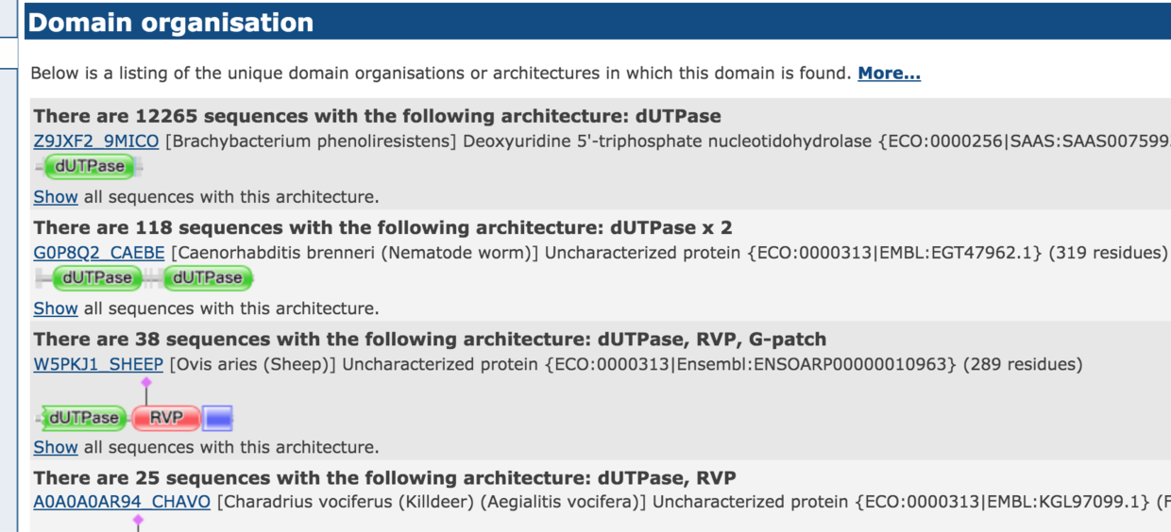Open the A0A0A0AR94_CHAVO Killdeer entry
Screen dimensions: 1171x532
(122, 502)
